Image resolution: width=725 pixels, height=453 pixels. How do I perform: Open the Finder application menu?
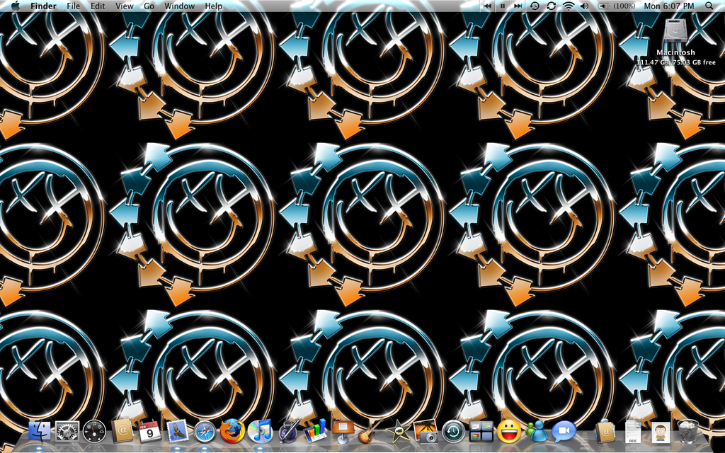tap(43, 6)
